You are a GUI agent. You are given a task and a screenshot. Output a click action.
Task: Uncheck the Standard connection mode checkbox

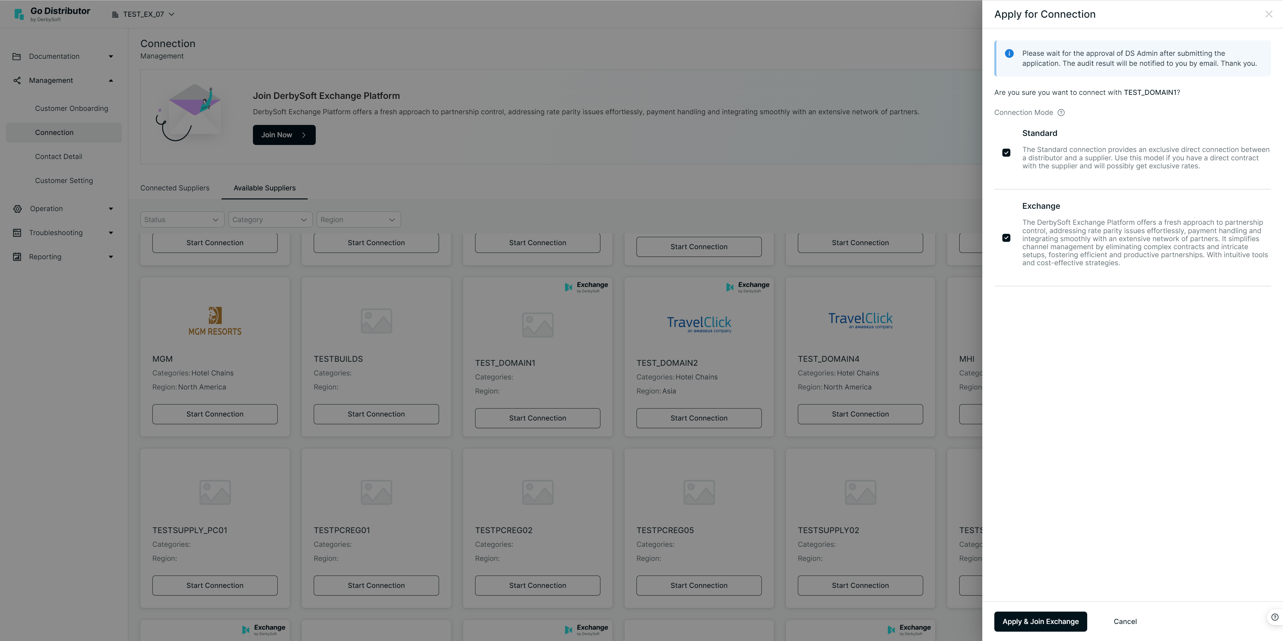coord(1006,153)
